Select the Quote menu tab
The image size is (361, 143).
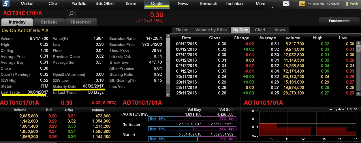click(157, 4)
